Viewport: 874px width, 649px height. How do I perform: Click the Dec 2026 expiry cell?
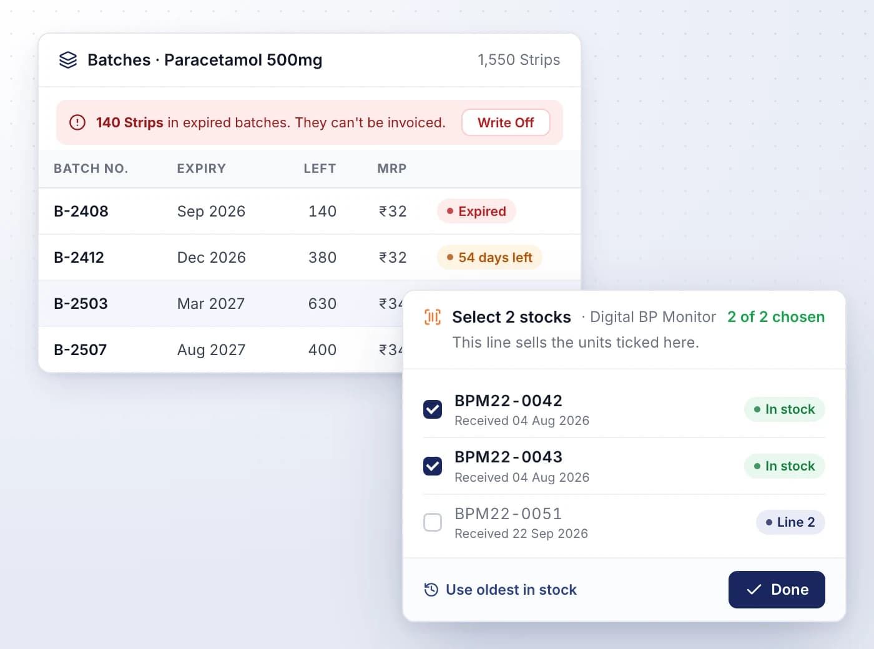211,258
